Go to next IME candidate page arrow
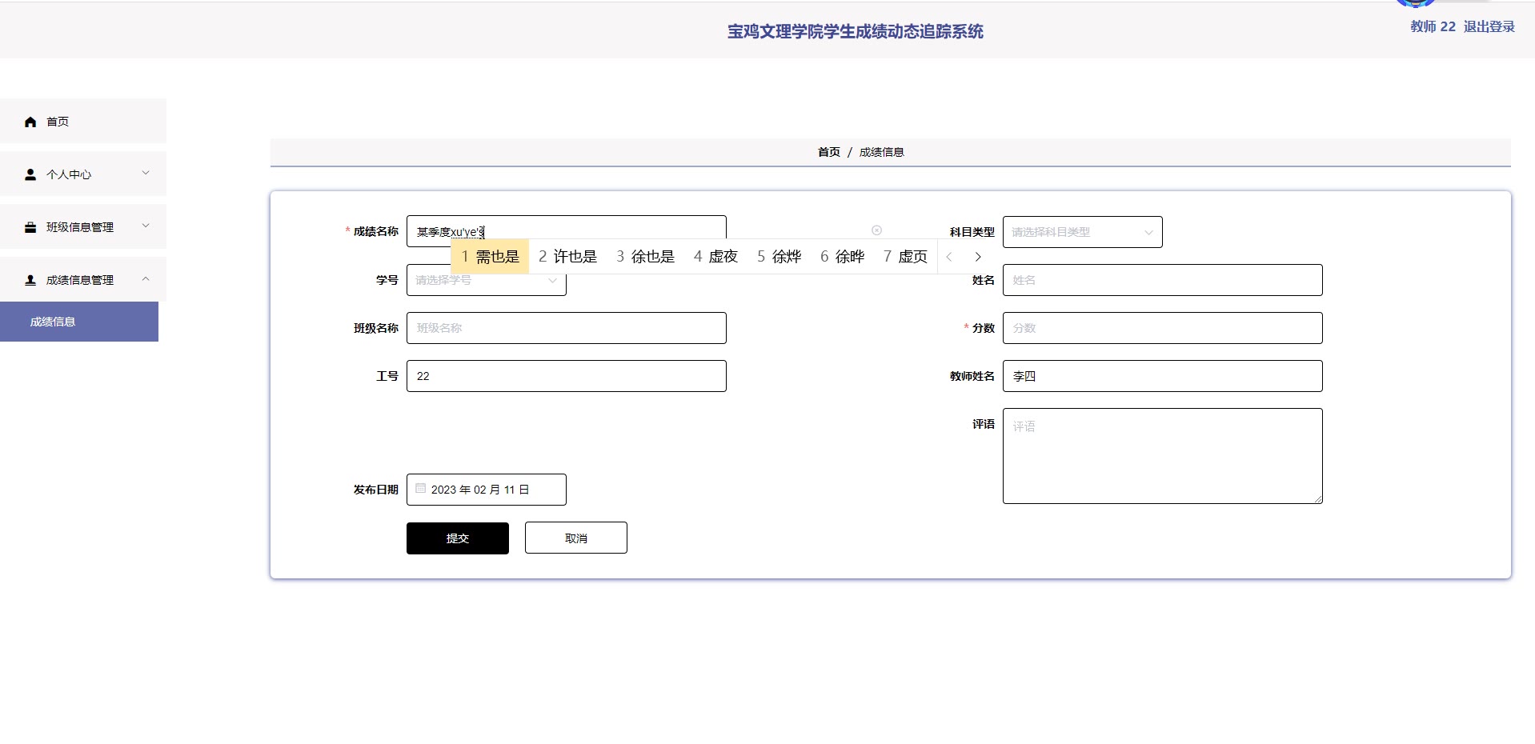1535x744 pixels. pyautogui.click(x=977, y=257)
